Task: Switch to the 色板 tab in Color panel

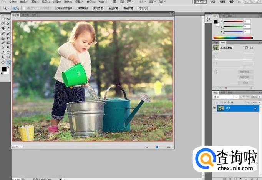Action: click(223, 16)
